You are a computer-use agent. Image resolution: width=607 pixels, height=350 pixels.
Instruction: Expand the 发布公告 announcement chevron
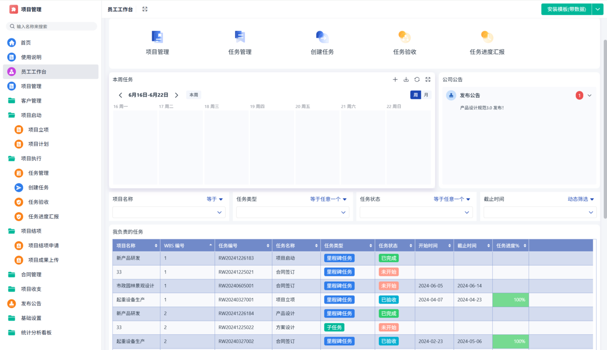[x=589, y=95]
